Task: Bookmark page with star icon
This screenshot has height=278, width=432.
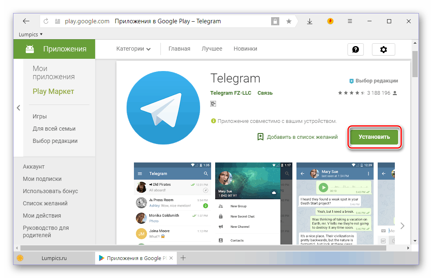Action: tap(289, 21)
